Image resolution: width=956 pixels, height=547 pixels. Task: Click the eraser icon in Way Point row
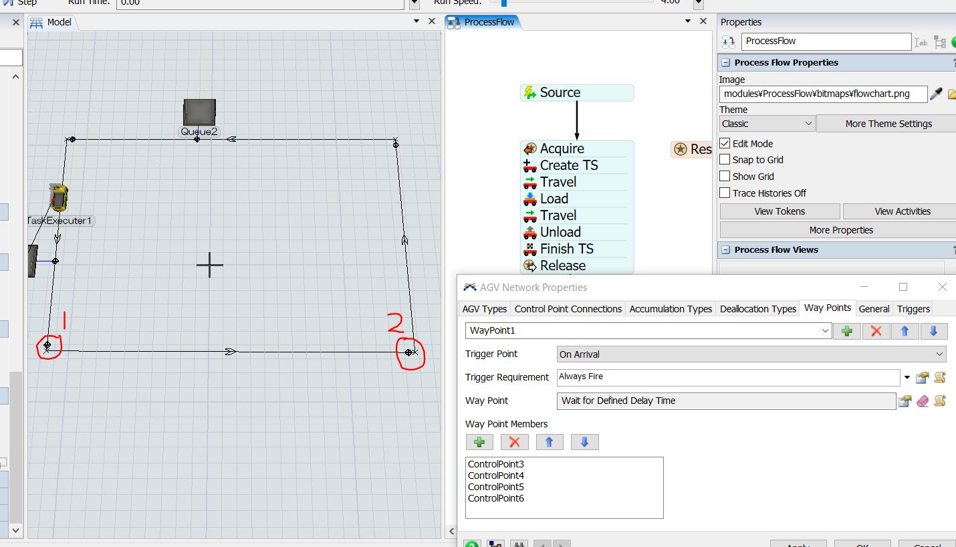pos(923,401)
